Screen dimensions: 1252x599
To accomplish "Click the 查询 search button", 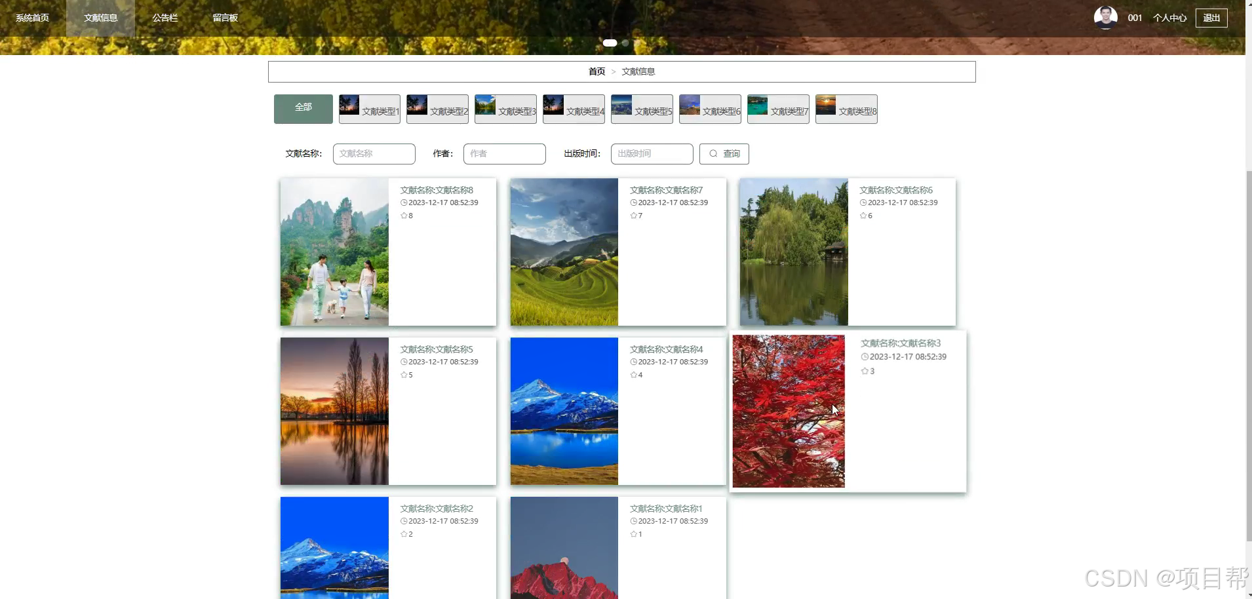I will click(x=724, y=153).
